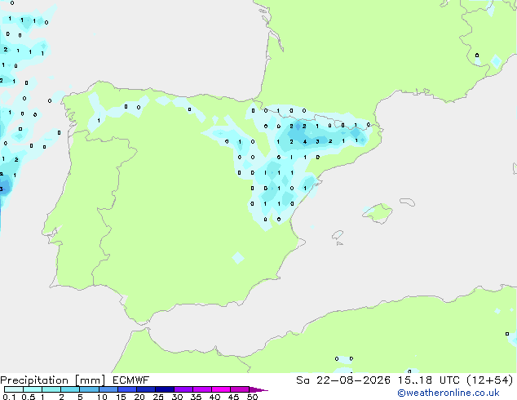Select the 2–5 mm legend swatch
This screenshot has width=517, height=400.
point(70,389)
